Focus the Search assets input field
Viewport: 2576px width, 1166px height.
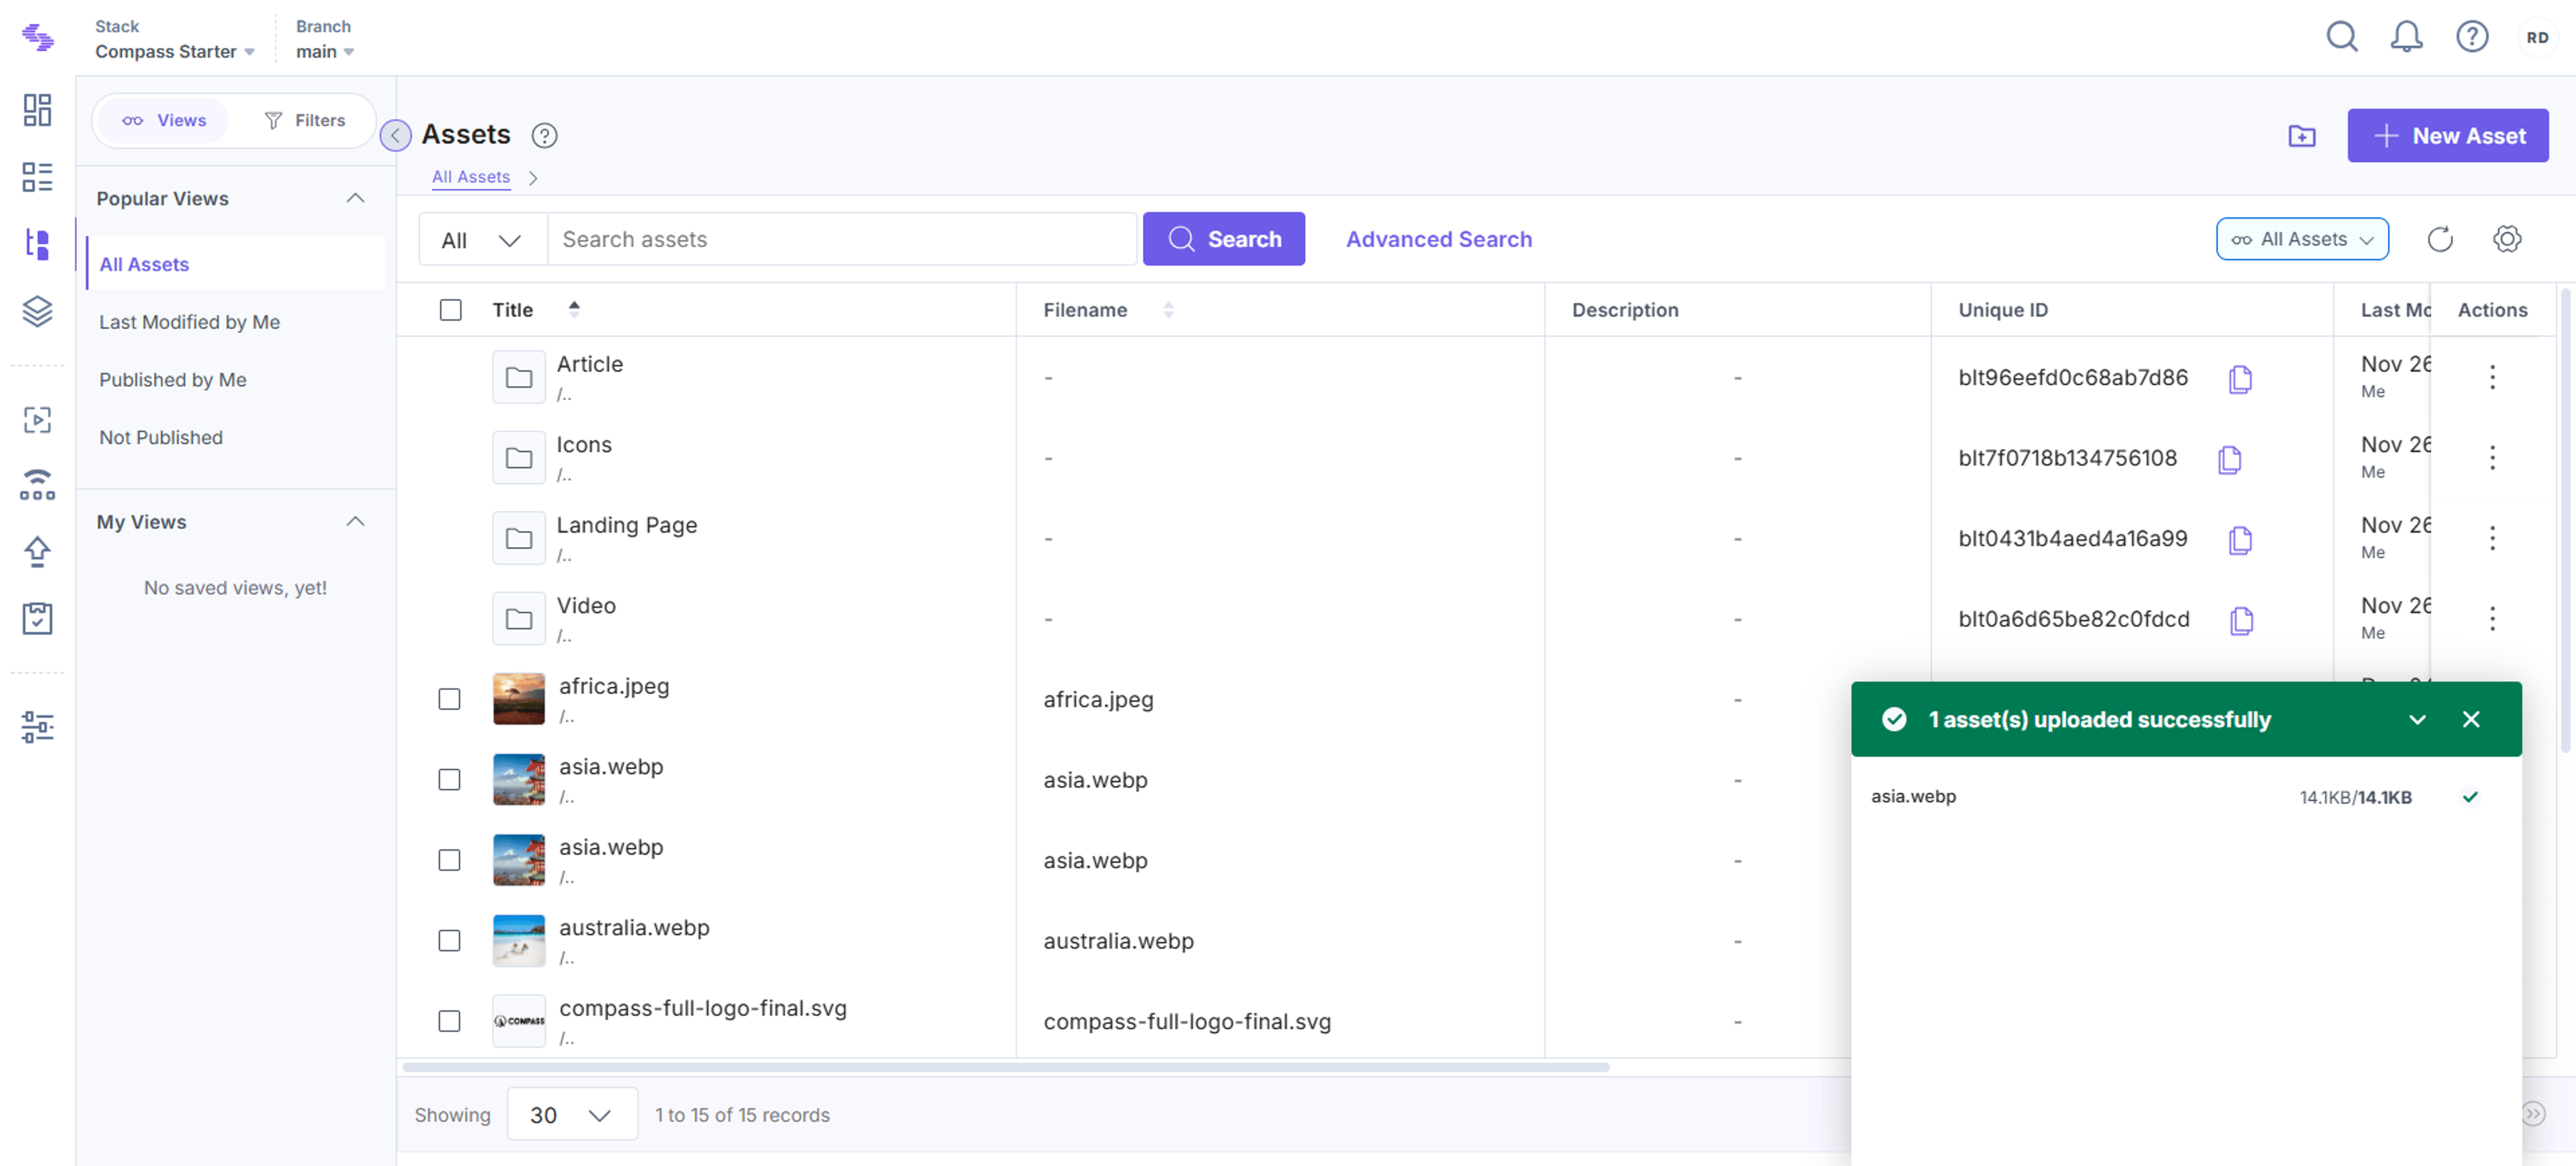pos(842,239)
